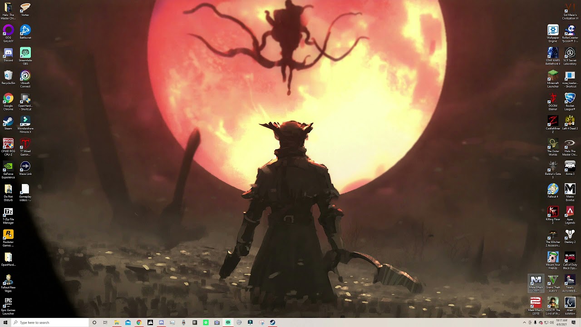Open the Windows Start menu
Image resolution: width=581 pixels, height=327 pixels.
click(5, 322)
